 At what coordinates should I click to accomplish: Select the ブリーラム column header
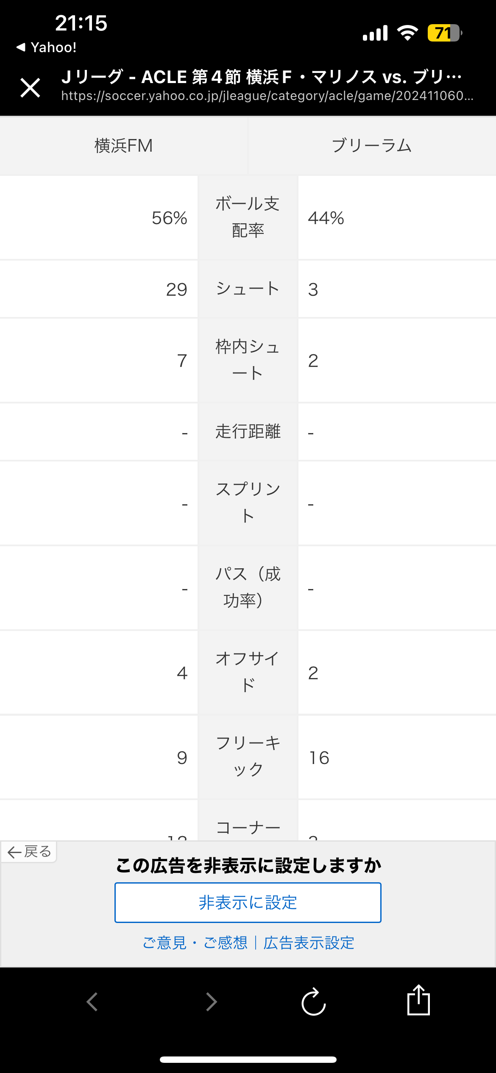tap(372, 146)
